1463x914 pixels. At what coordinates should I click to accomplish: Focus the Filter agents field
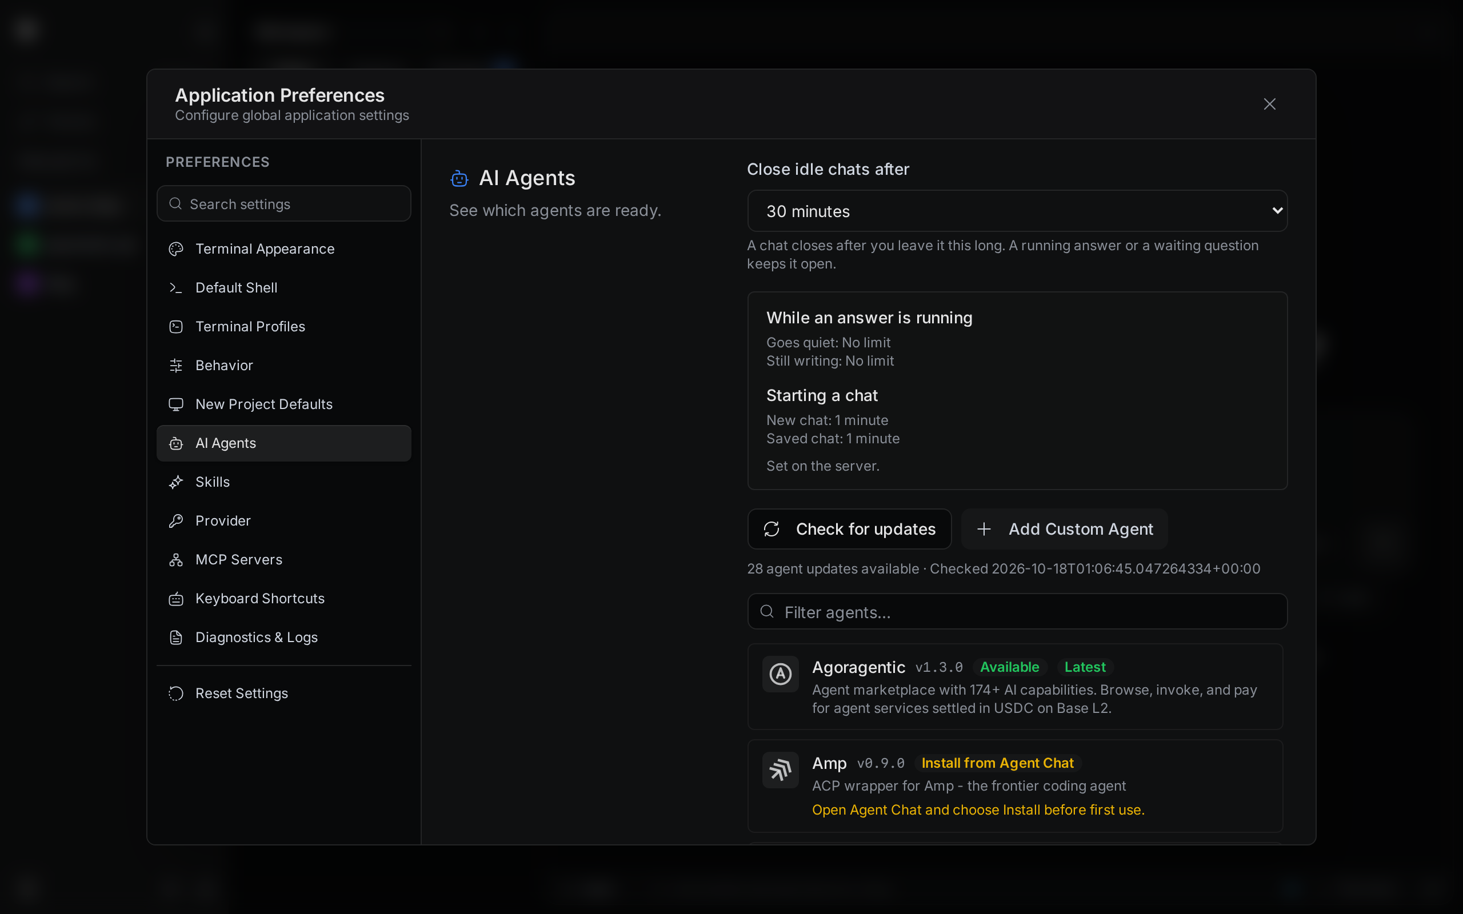pyautogui.click(x=1017, y=612)
